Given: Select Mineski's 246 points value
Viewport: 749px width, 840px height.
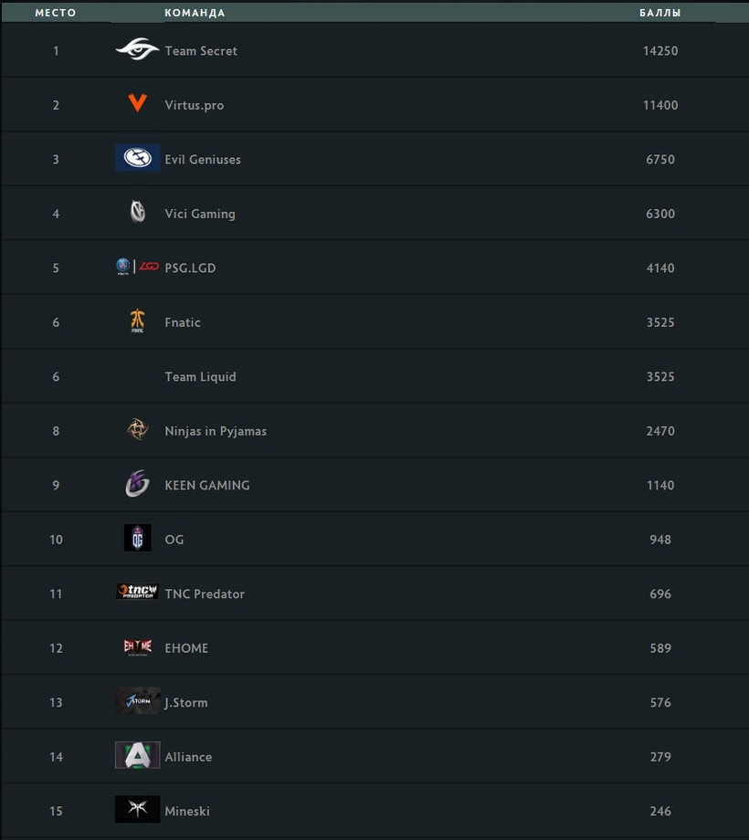Looking at the screenshot, I should (660, 811).
